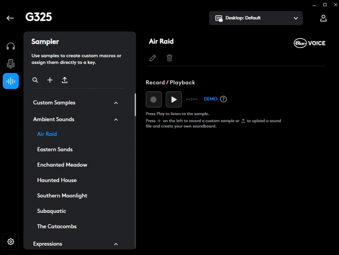Viewport: 339px width, 255px height.
Task: Collapse the Expressions section
Action: [x=116, y=244]
